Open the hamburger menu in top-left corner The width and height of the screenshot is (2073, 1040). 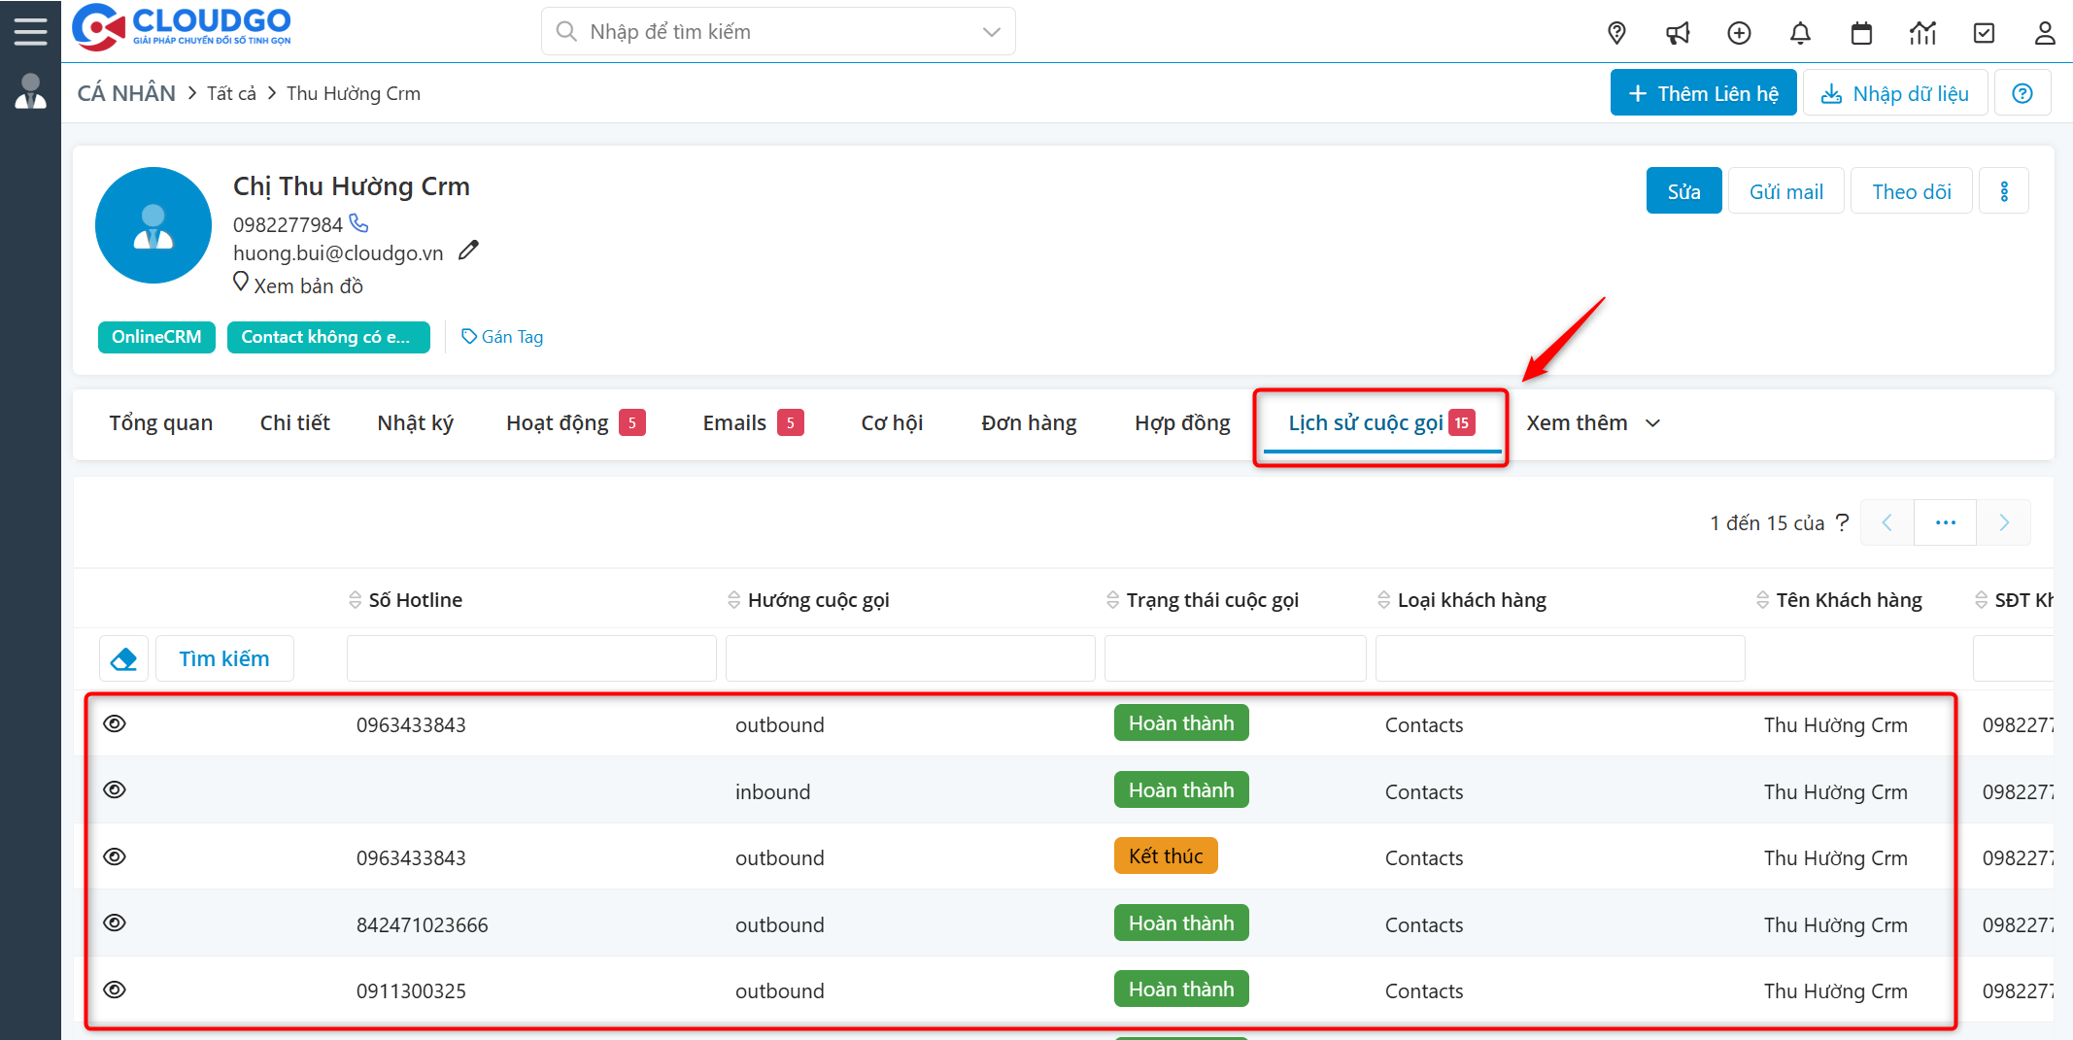[x=30, y=31]
